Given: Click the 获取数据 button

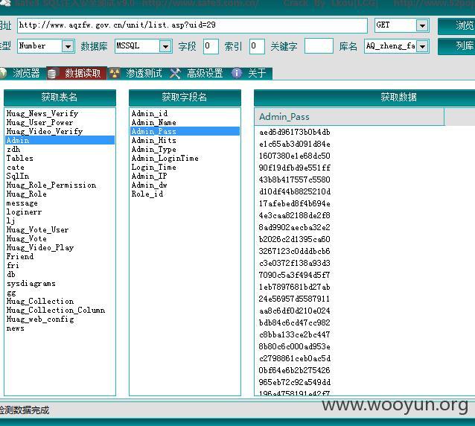Looking at the screenshot, I should (x=364, y=98).
